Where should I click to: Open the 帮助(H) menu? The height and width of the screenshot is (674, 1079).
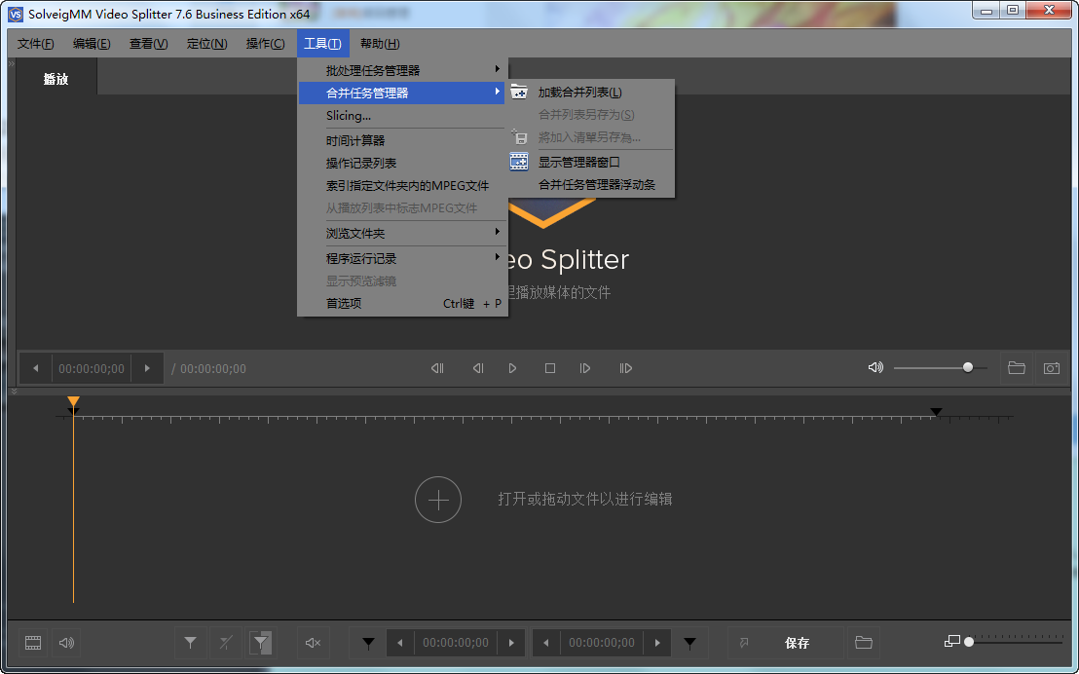(x=380, y=44)
